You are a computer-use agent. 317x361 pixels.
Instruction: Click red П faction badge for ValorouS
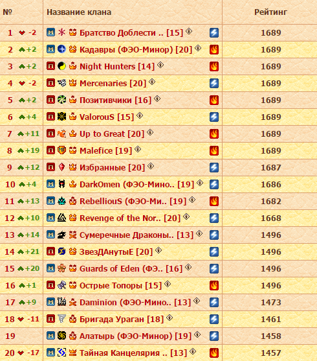pos(51,117)
